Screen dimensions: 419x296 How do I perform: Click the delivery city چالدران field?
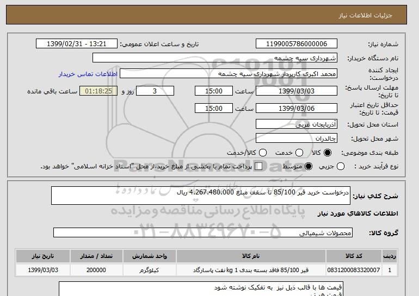(x=297, y=138)
